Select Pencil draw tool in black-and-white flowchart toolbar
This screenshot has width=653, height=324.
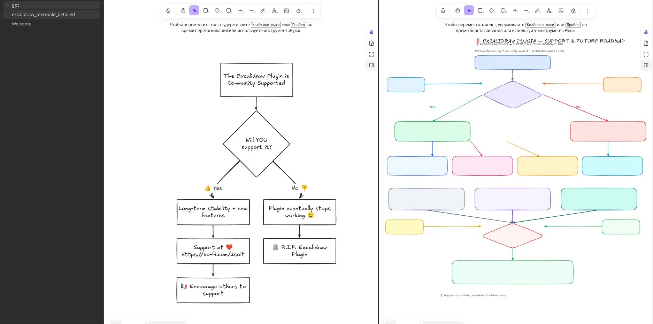pos(263,11)
